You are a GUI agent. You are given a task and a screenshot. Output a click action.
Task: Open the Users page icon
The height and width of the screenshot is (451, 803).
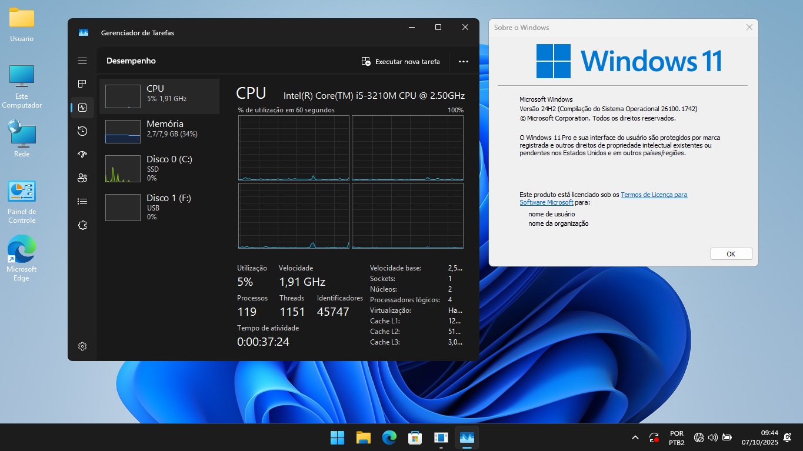(82, 178)
